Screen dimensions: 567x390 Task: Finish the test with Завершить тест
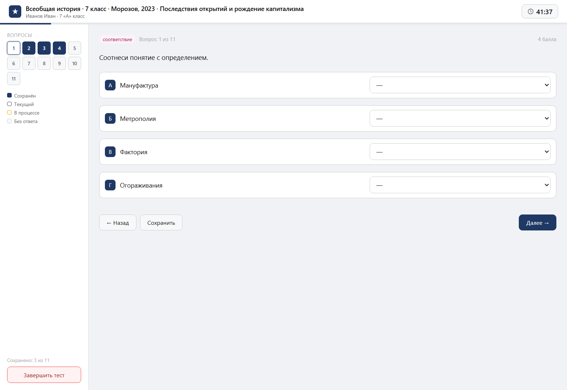tap(44, 375)
